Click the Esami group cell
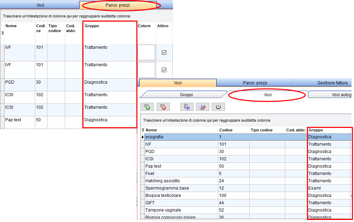 point(329,188)
